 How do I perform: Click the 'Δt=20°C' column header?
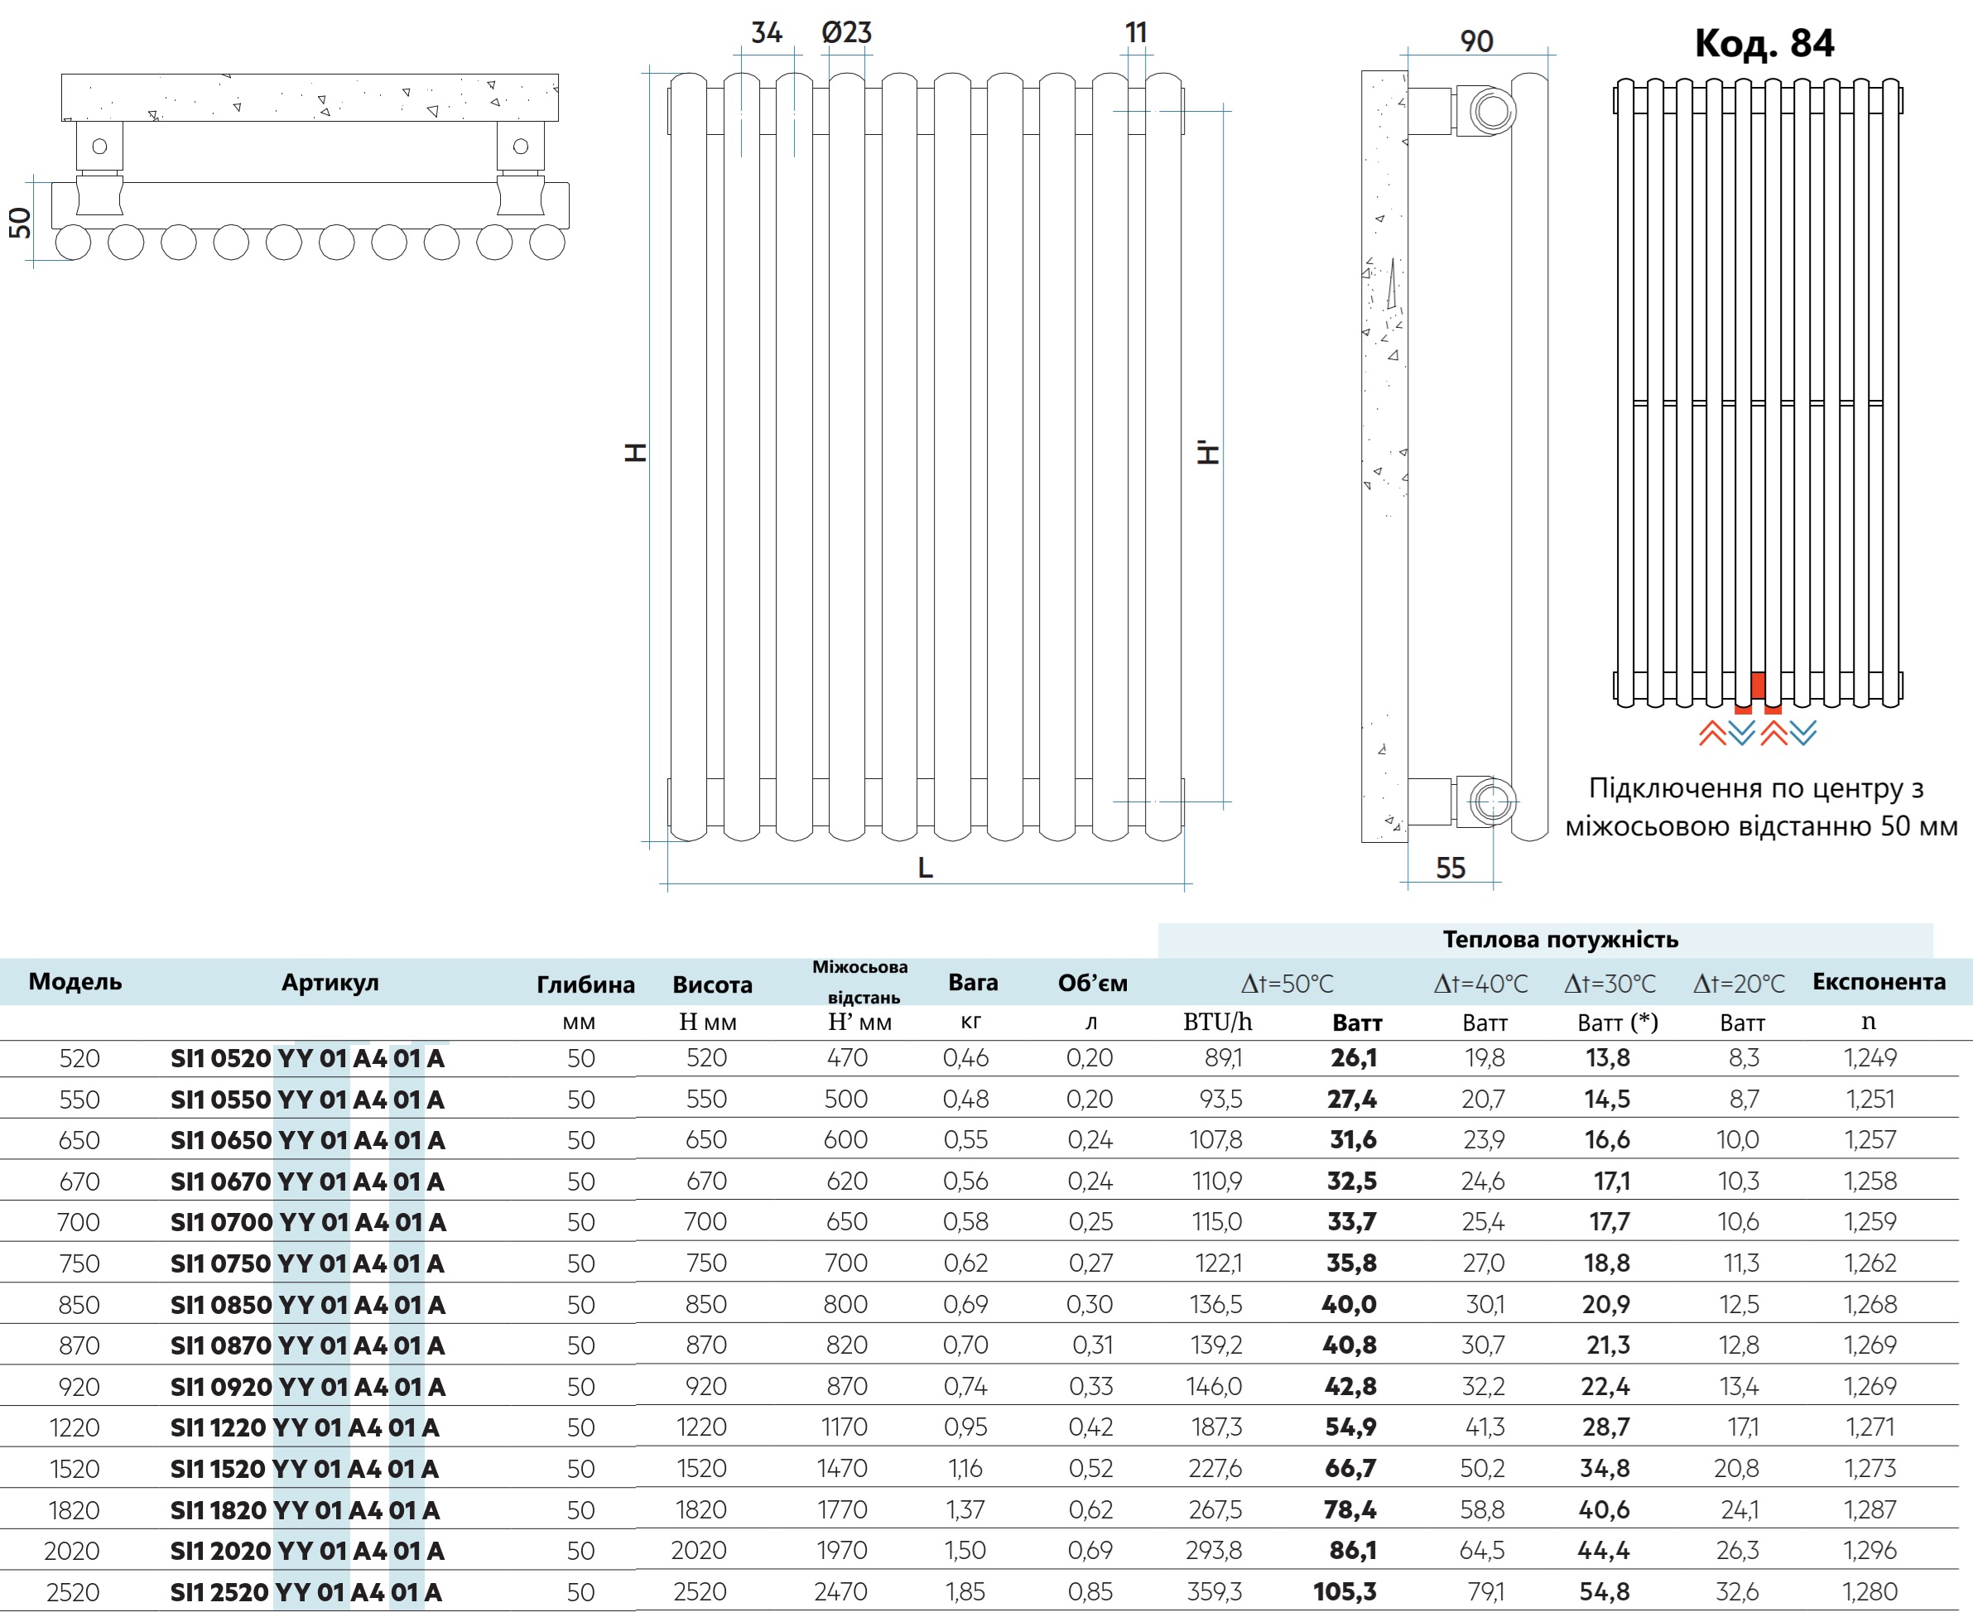coord(1738,984)
